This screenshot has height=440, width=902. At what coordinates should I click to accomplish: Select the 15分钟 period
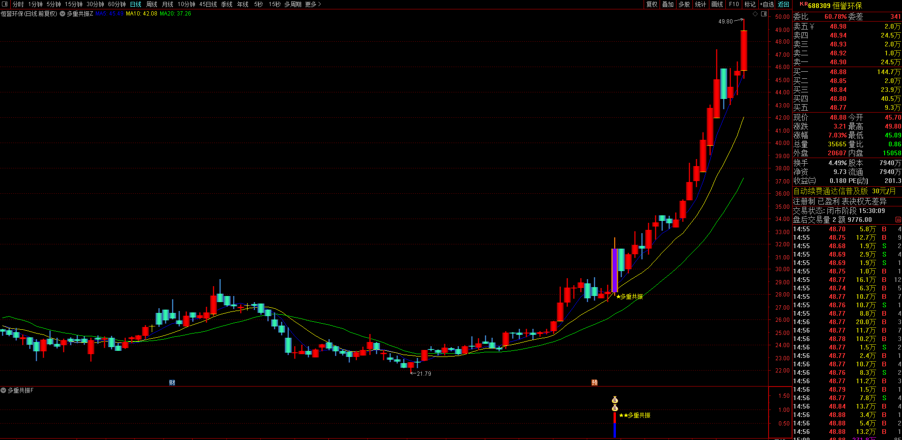tap(74, 4)
